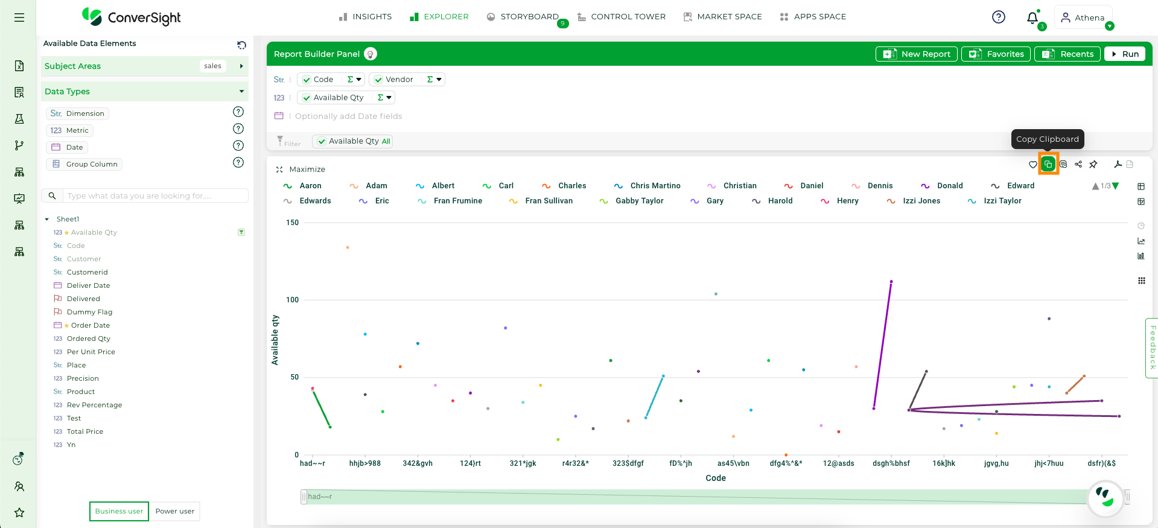Export chart as PDF
1158x528 pixels.
(x=1118, y=164)
